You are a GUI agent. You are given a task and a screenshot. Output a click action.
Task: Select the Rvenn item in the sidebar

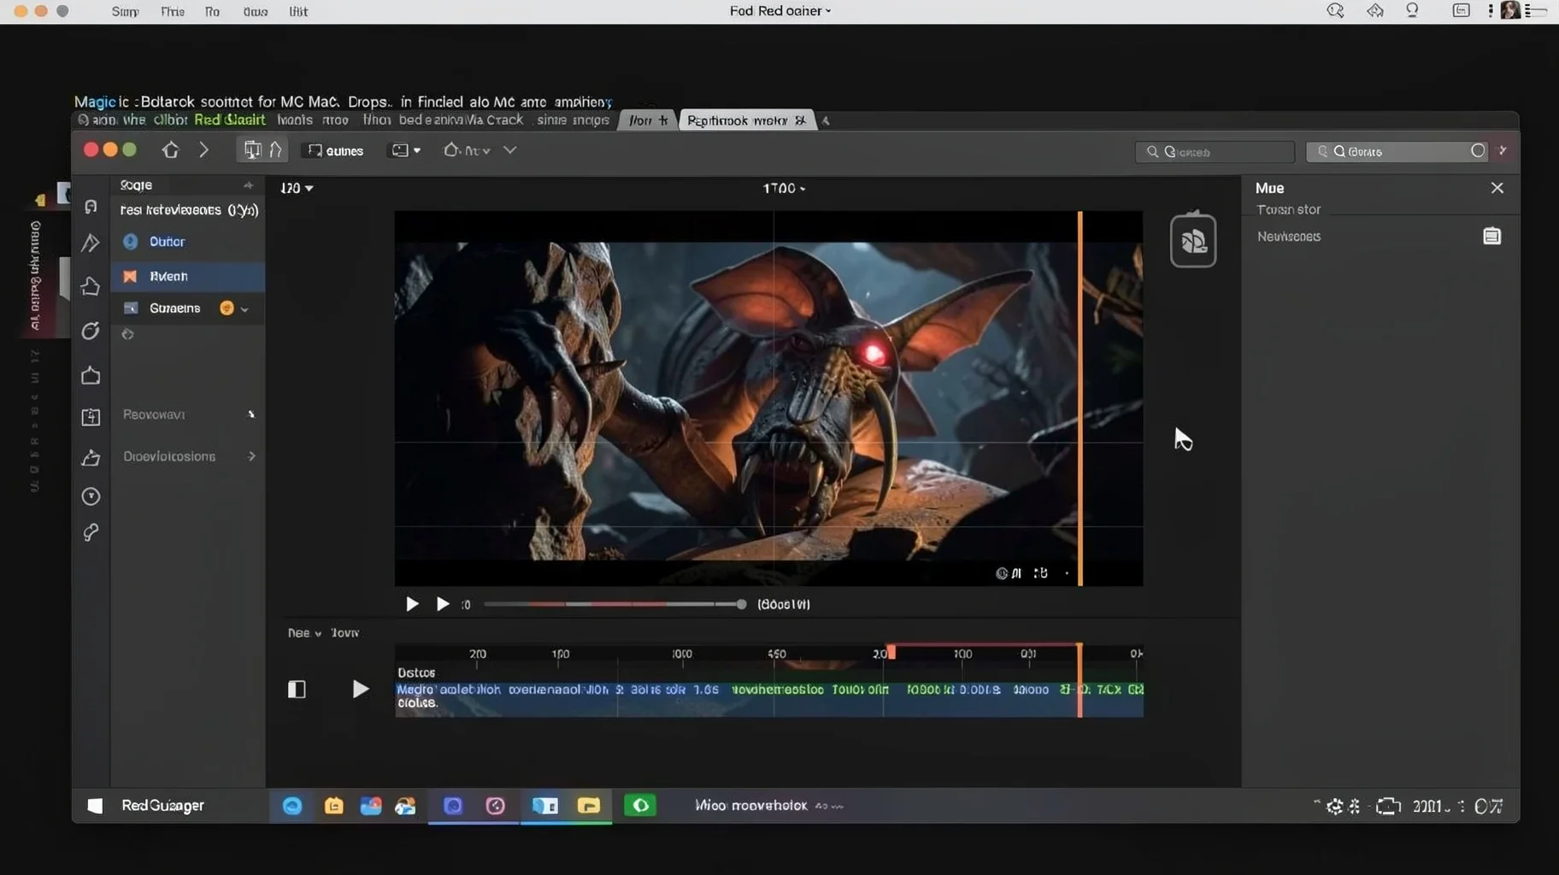[187, 276]
